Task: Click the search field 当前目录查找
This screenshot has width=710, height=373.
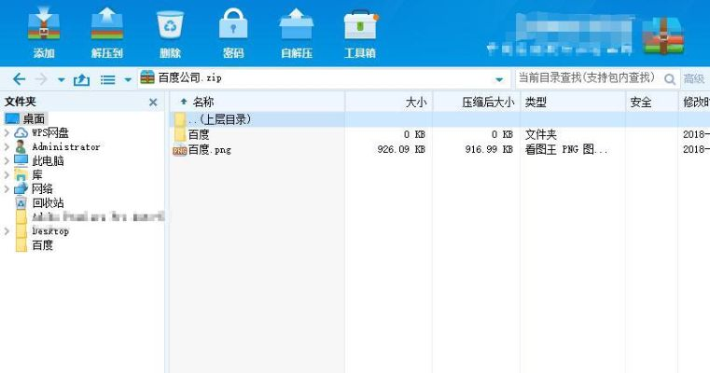Action: tap(589, 78)
